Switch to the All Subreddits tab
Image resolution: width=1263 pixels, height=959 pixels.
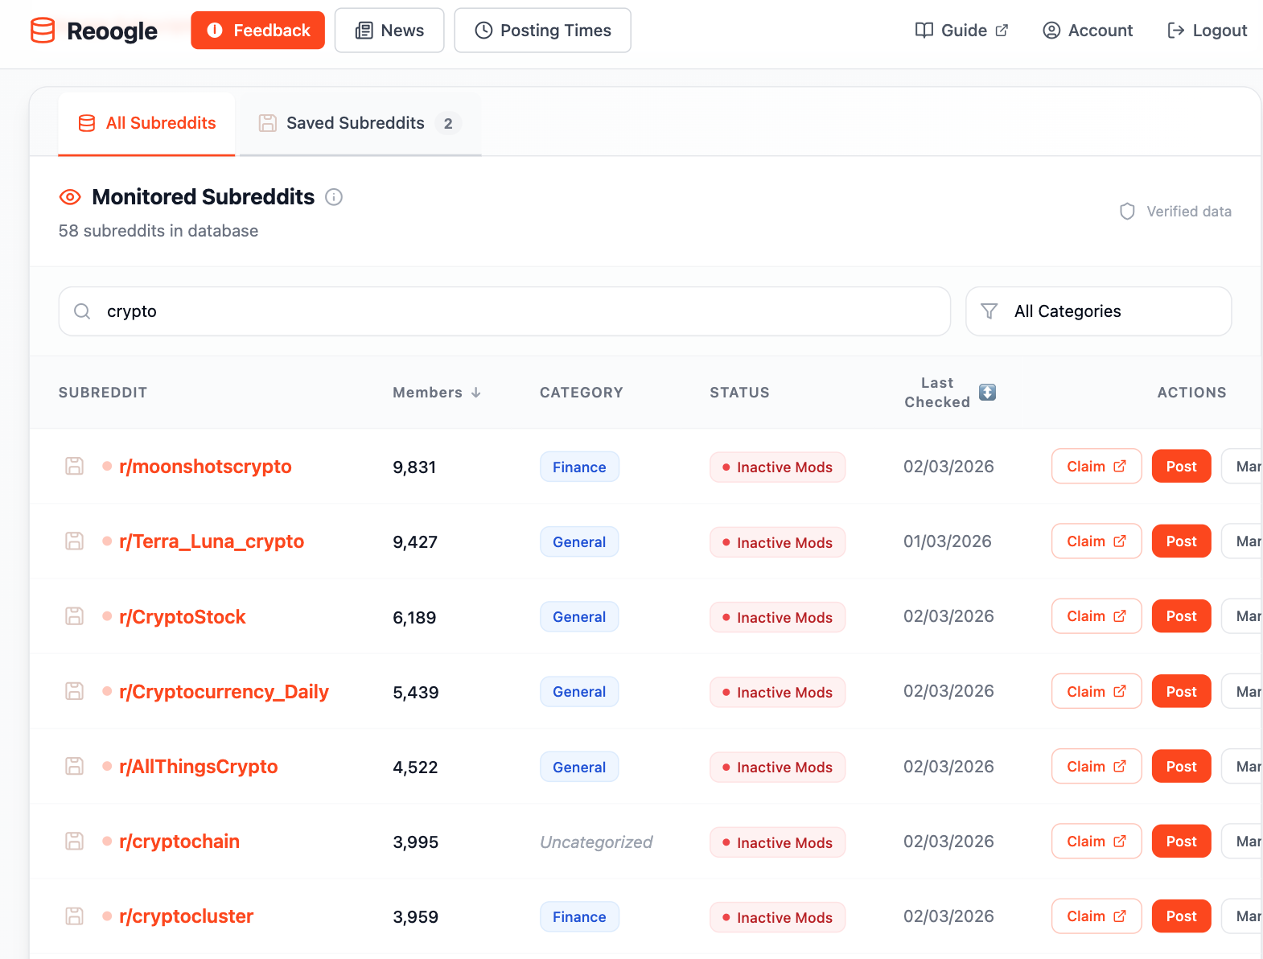(x=146, y=123)
